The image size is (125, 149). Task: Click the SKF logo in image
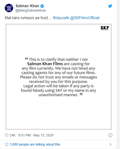(105, 28)
